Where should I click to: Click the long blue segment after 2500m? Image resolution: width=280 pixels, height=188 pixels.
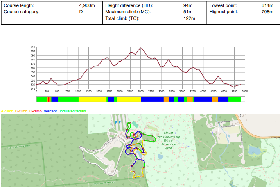tap(152, 99)
